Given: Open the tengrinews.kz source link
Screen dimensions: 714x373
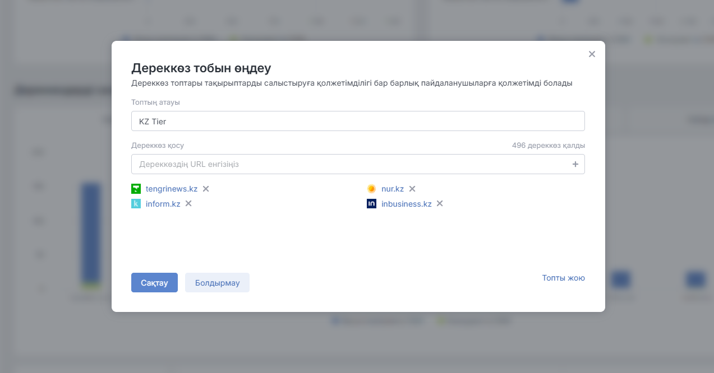Looking at the screenshot, I should (172, 189).
